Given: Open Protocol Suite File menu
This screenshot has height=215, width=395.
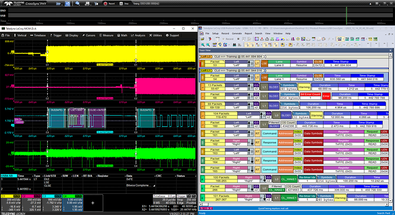Looking at the screenshot, I should coord(207,33).
